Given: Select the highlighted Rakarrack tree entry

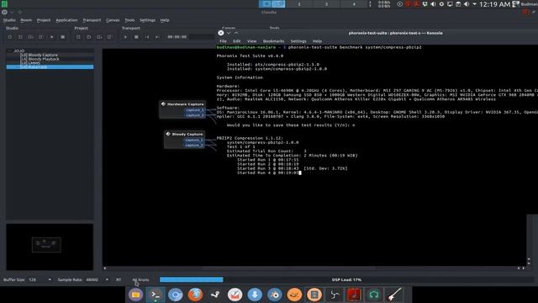Looking at the screenshot, I should 50,67.
